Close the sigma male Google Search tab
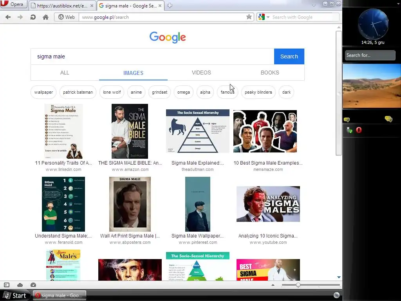 pyautogui.click(x=160, y=5)
